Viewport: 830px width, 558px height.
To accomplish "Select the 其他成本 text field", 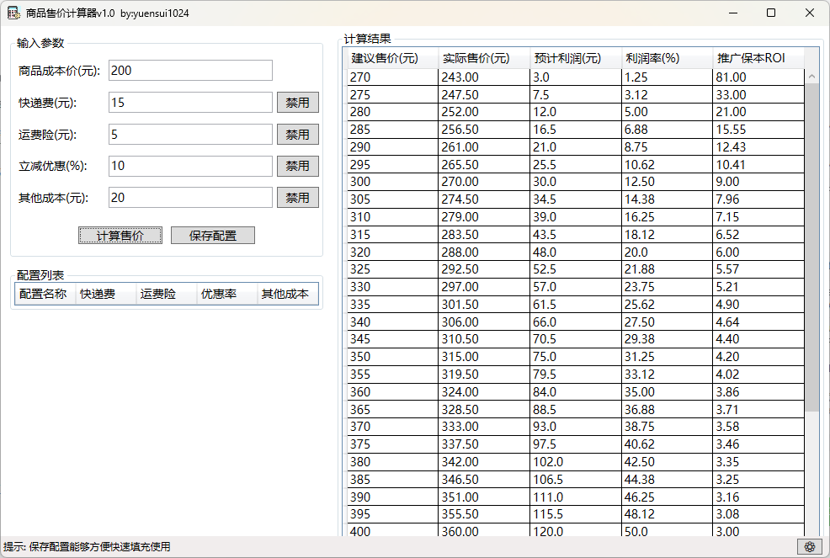I will tap(190, 198).
